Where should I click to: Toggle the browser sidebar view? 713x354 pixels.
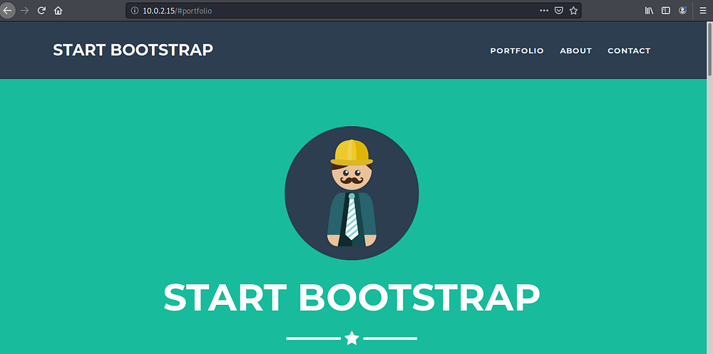click(666, 11)
